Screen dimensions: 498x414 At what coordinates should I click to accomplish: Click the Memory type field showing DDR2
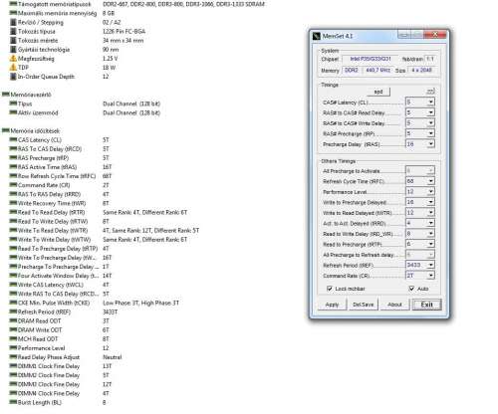(x=352, y=71)
